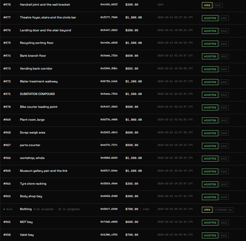Click the $1,200.00 amount
246x241 pixels.
(x=133, y=82)
